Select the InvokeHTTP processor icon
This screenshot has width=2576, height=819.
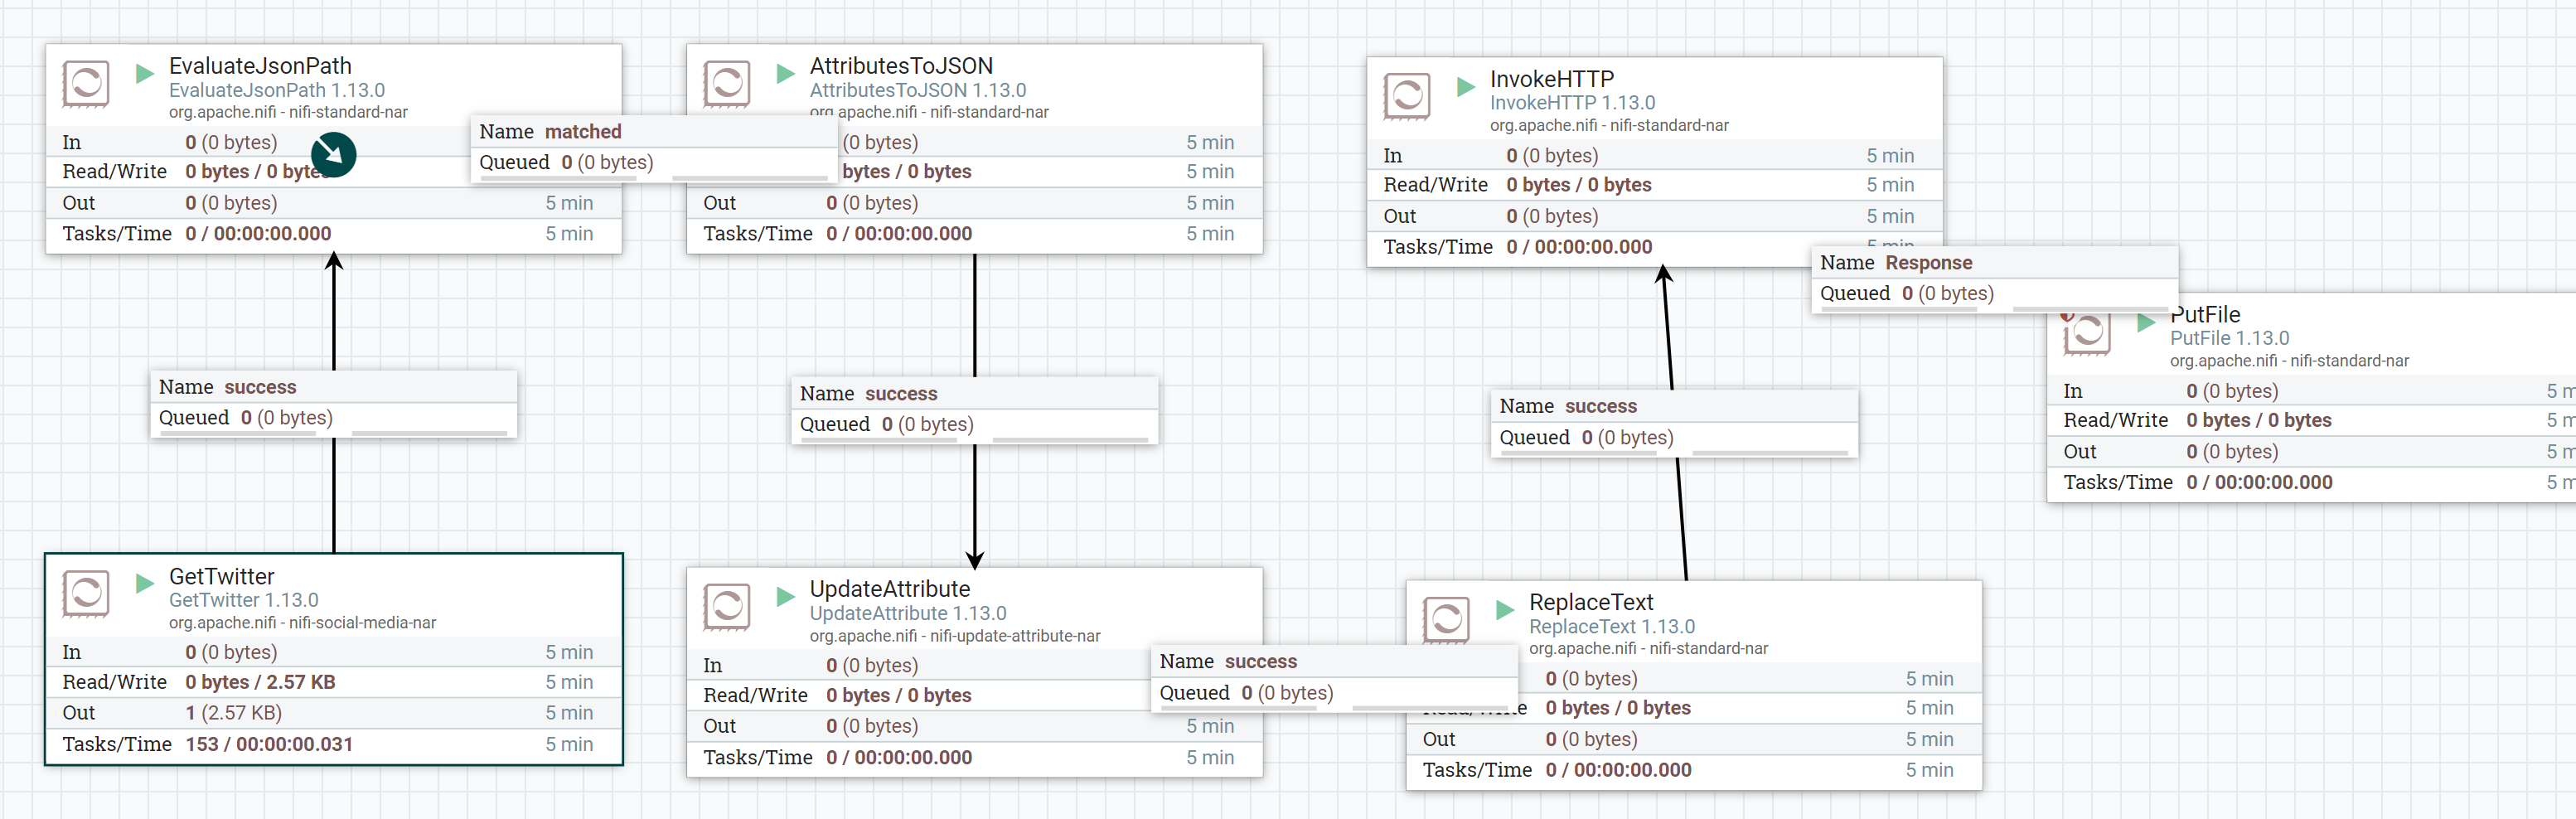pos(1408,97)
